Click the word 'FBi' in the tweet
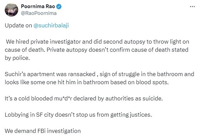This screenshot has width=198, height=140. 41,131
